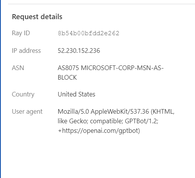This screenshot has width=195, height=178.
Task: Click MICROSOFT-CORP-MSN-AS- text in ASN value
Action: click(x=122, y=68)
